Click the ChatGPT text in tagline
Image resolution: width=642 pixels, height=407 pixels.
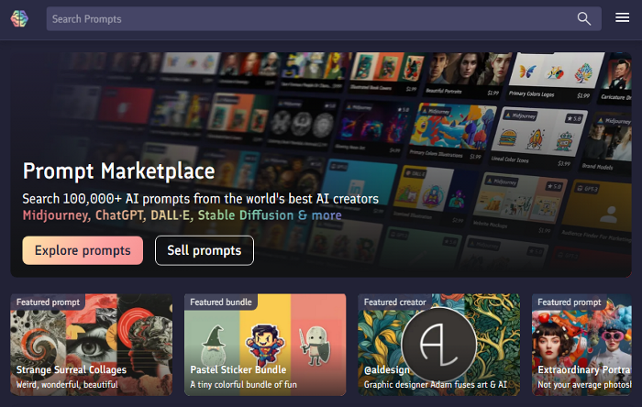tap(121, 215)
